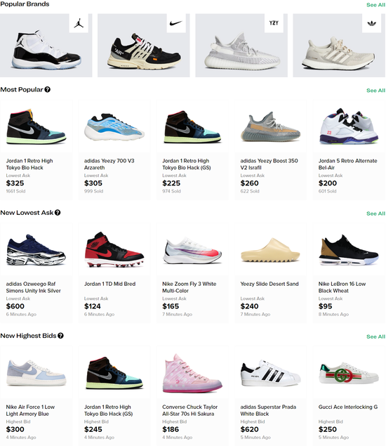Click New Highest Bids question mark icon

click(60, 336)
